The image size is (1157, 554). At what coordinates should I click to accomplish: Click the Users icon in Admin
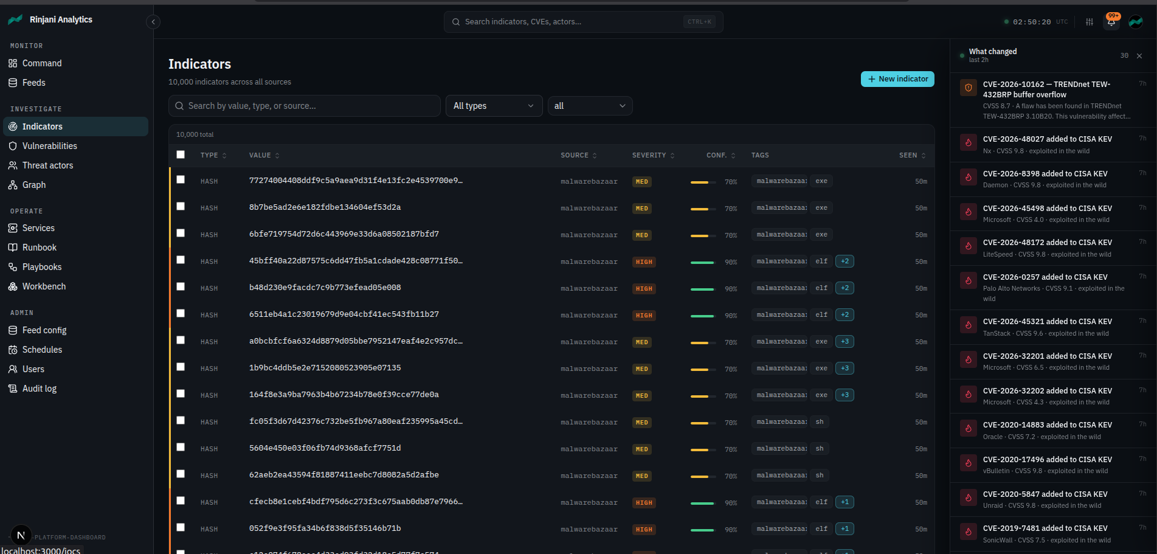pyautogui.click(x=13, y=369)
